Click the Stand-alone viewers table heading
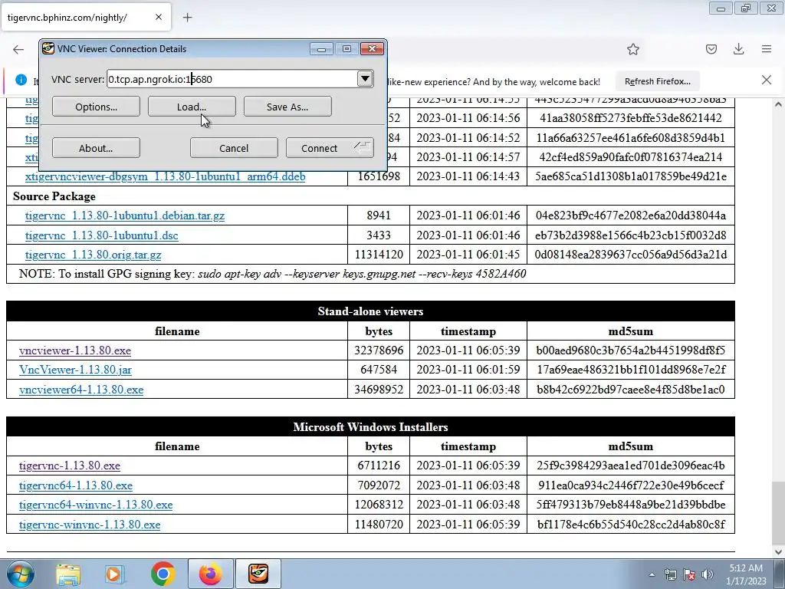Image resolution: width=785 pixels, height=589 pixels. (x=370, y=311)
